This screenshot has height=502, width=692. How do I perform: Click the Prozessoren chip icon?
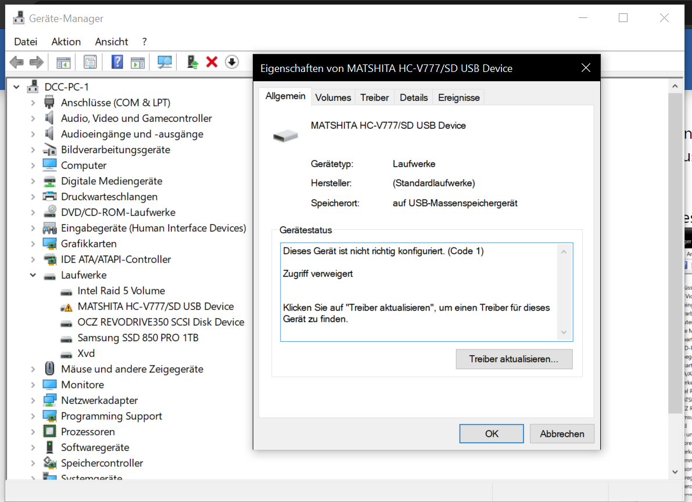[49, 431]
